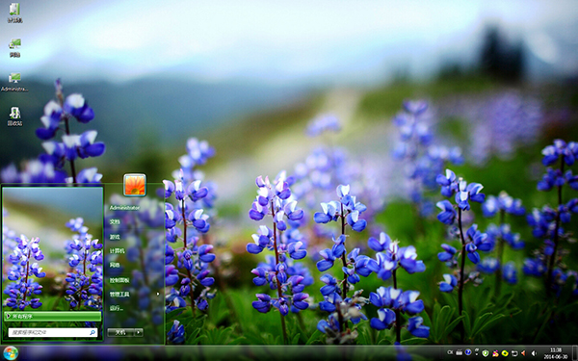Open the 计算机 (Computer) desktop icon
The image size is (578, 361).
(14, 13)
